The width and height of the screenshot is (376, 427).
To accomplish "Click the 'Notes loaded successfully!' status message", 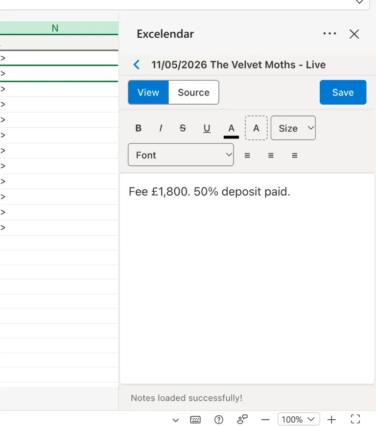I will (x=187, y=398).
